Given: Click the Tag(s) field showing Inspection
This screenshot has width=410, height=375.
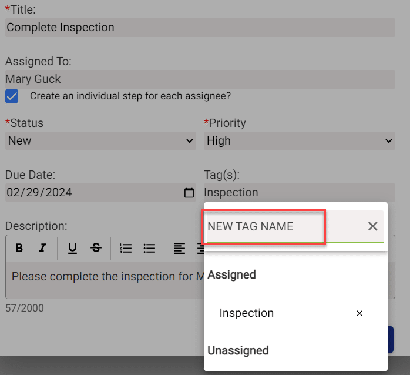Looking at the screenshot, I should coord(300,192).
